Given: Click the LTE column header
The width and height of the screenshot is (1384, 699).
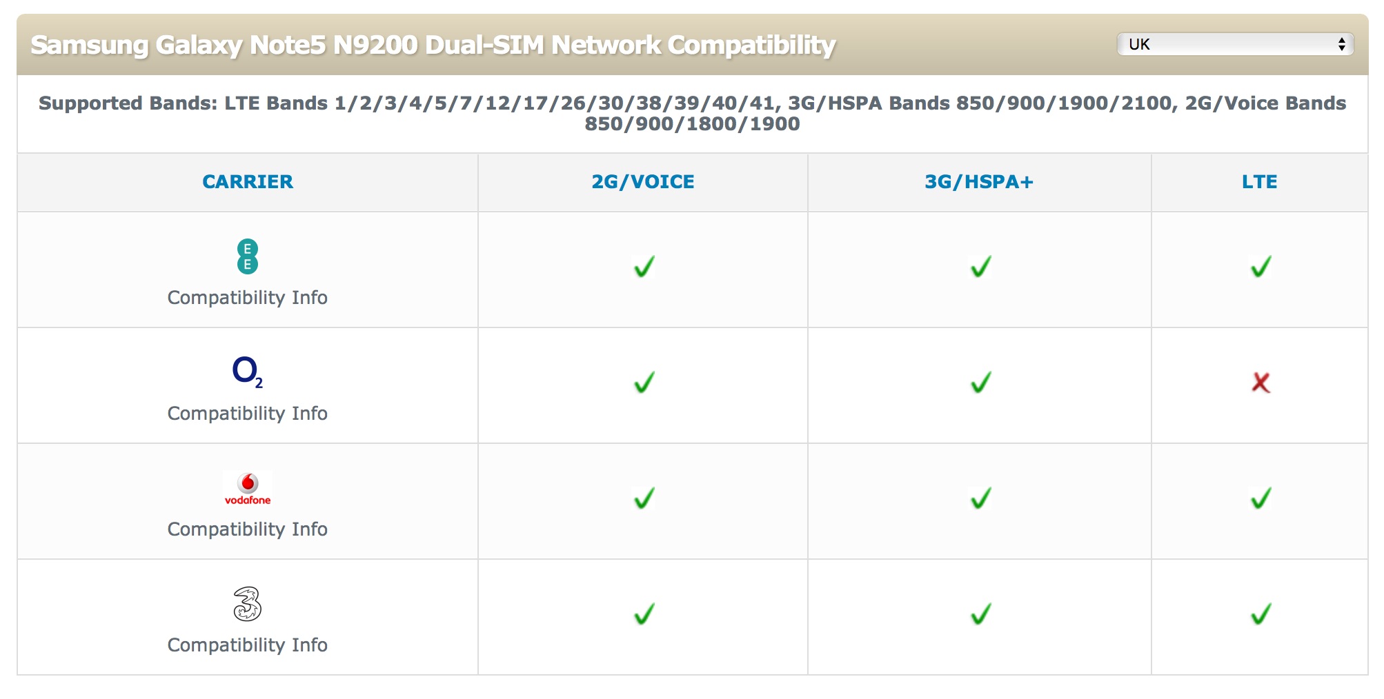Looking at the screenshot, I should pyautogui.click(x=1260, y=182).
